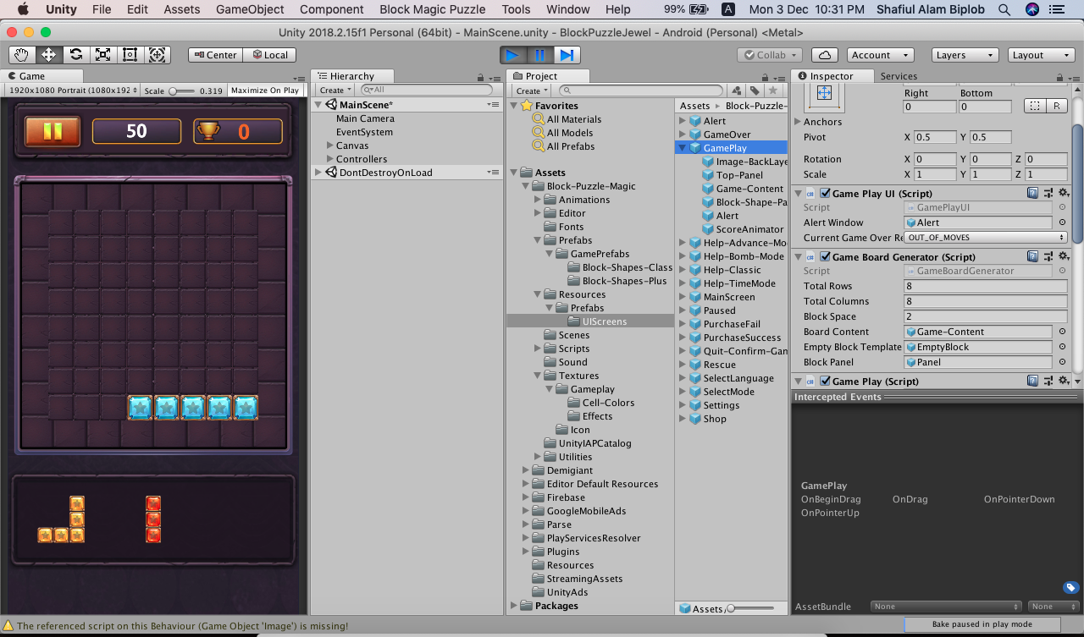Expand the Canvas object in the Hierarchy
Screen dimensions: 1084x637
[329, 146]
